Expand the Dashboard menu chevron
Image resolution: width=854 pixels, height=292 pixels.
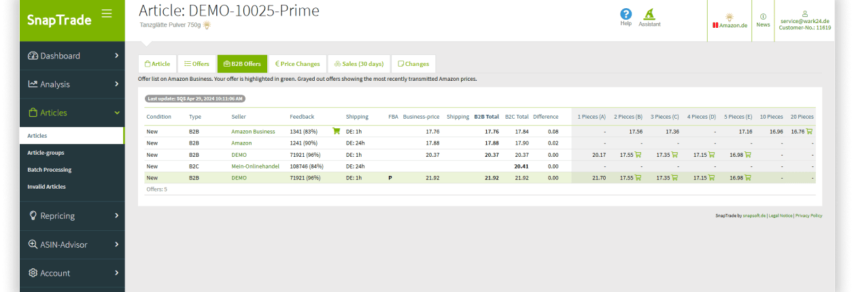[x=116, y=56]
